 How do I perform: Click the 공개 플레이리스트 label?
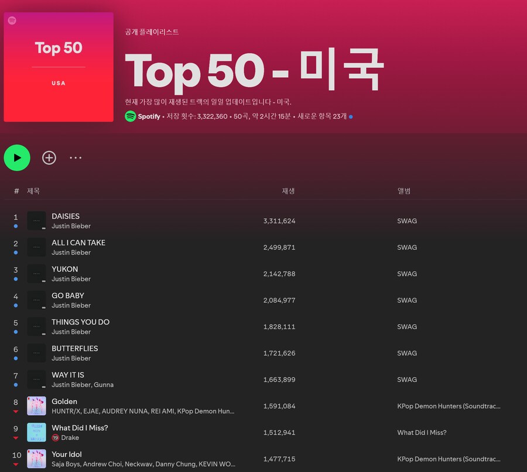(x=152, y=32)
